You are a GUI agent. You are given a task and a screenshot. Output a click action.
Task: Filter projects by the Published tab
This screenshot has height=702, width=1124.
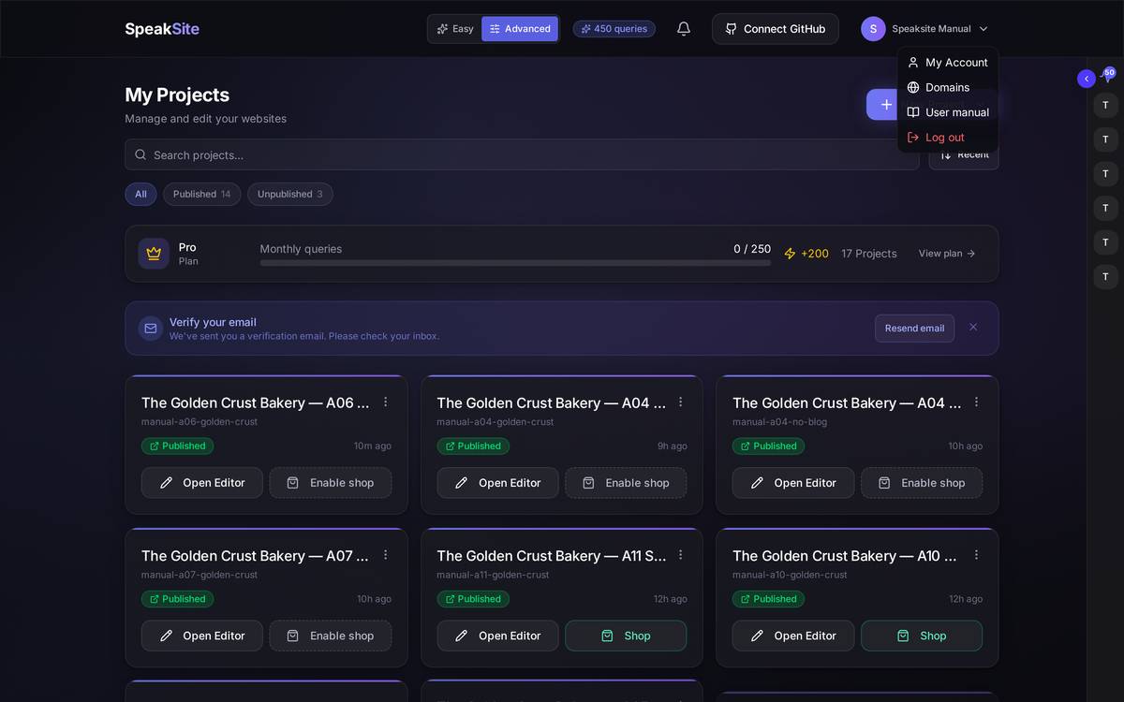(201, 194)
